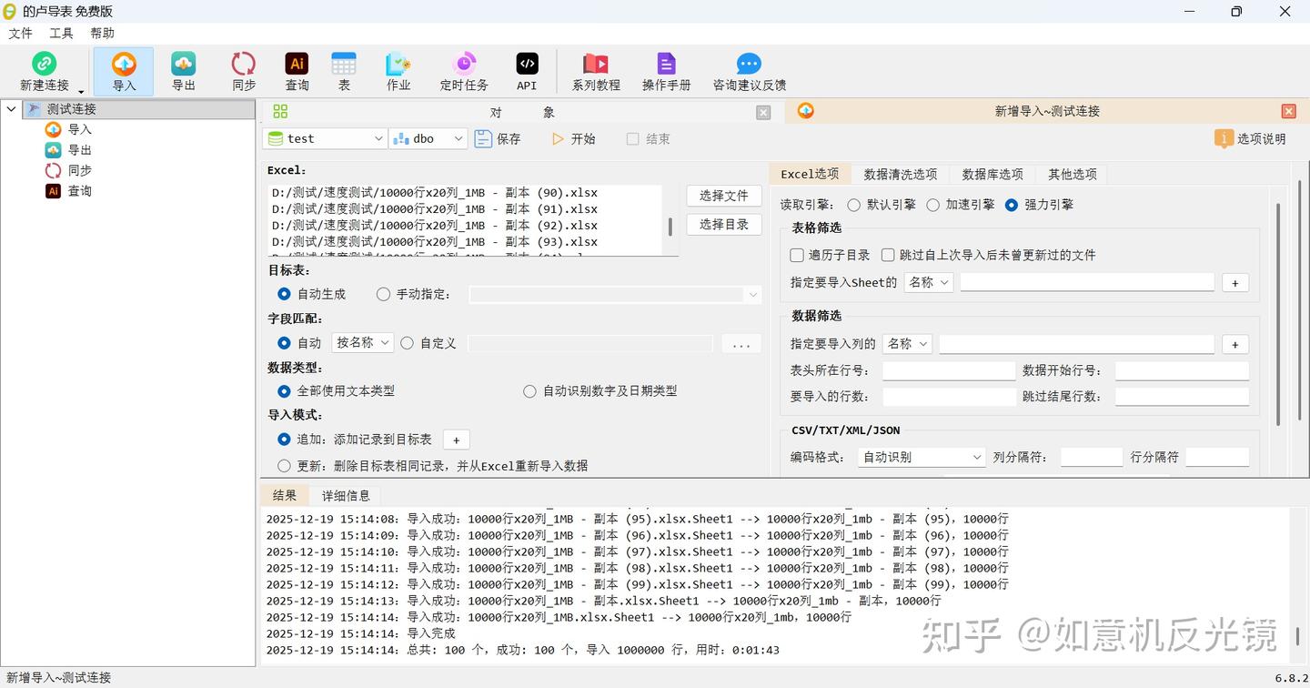The width and height of the screenshot is (1310, 688).
Task: Enable 跳过自上次导入后未曾更新过的文件 checkbox
Action: coord(888,255)
